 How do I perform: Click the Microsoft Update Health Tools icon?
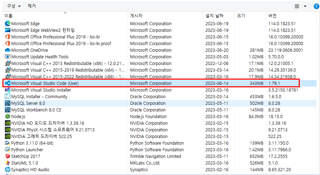click(8, 57)
